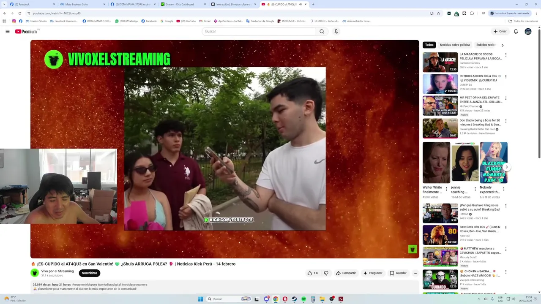Open the account avatar menu
The image size is (541, 304).
(x=528, y=31)
